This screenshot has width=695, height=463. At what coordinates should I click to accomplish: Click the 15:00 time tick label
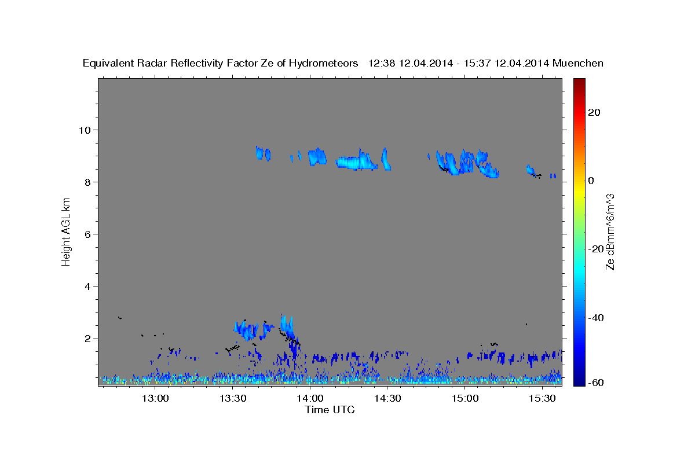pos(465,399)
